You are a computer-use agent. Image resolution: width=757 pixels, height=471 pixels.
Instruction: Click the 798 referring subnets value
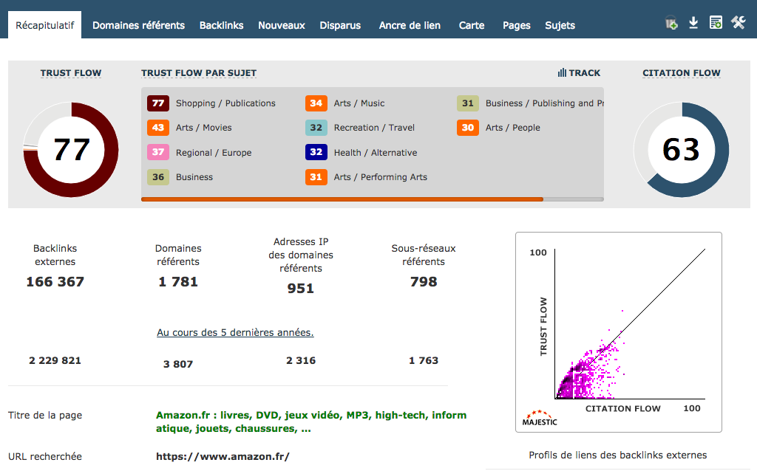coord(424,281)
